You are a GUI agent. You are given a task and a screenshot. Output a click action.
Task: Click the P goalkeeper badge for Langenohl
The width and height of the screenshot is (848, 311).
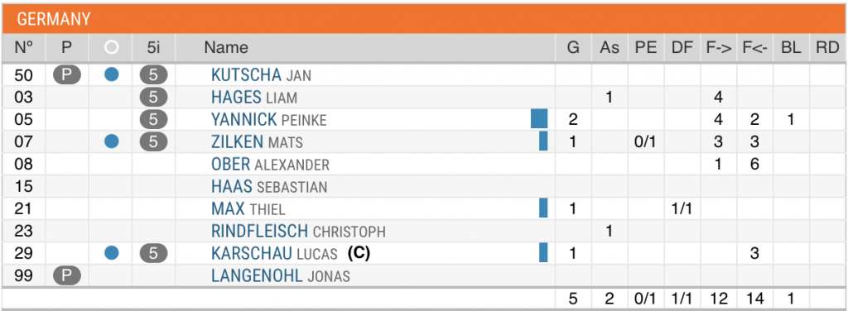[x=66, y=276]
